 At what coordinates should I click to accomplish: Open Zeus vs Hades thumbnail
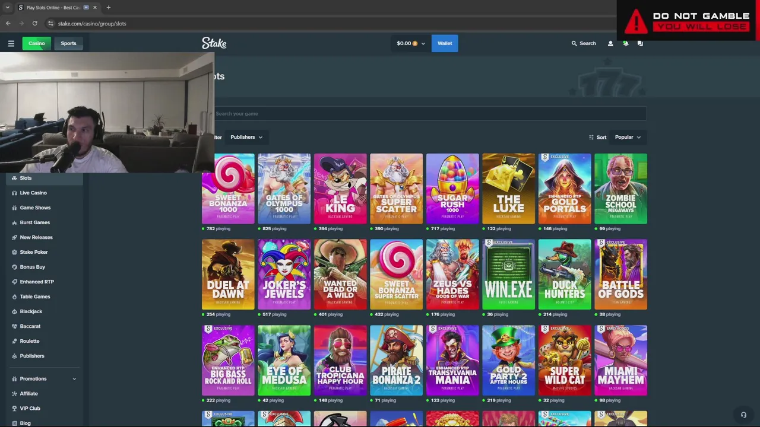click(x=452, y=275)
